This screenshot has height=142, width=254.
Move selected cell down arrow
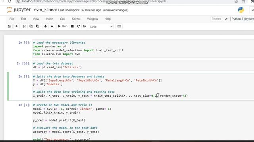52,26
